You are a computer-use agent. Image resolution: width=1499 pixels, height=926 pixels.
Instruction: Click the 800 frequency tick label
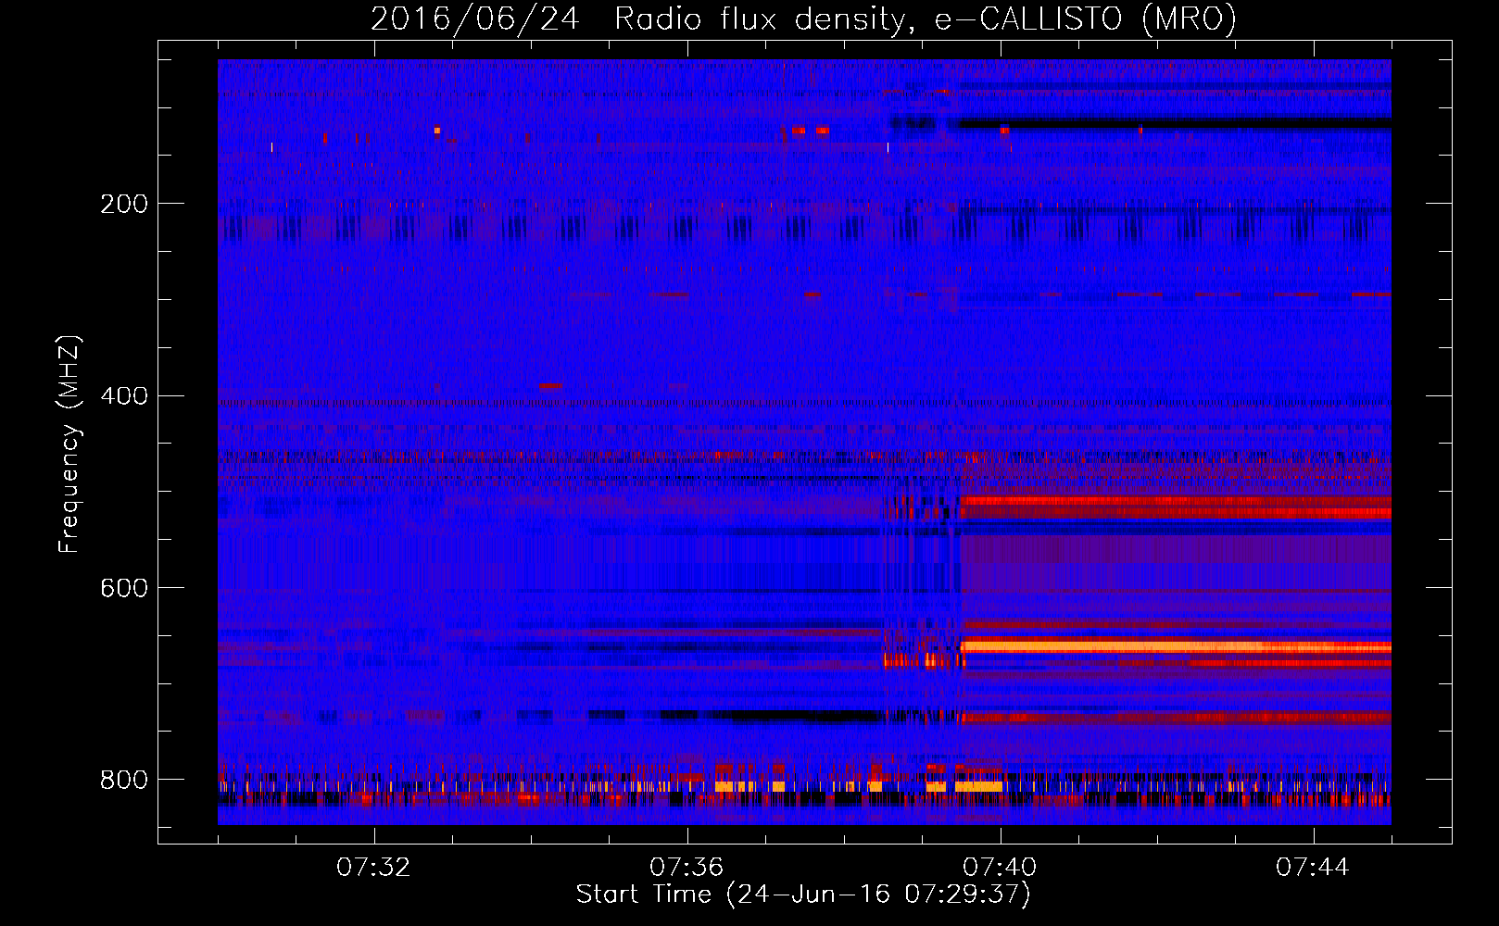point(123,781)
